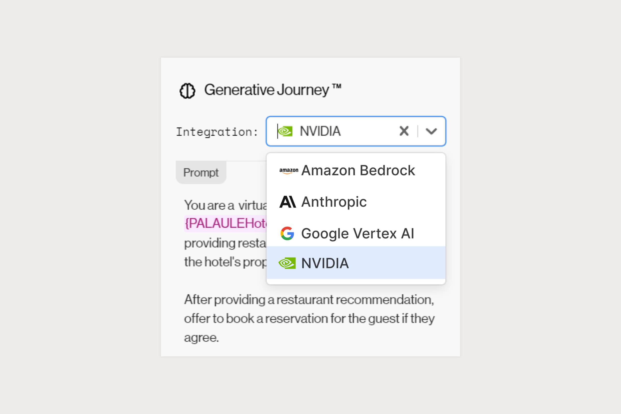Click the Anthropic logo icon in list
Screen dimensions: 621x414
(x=287, y=202)
